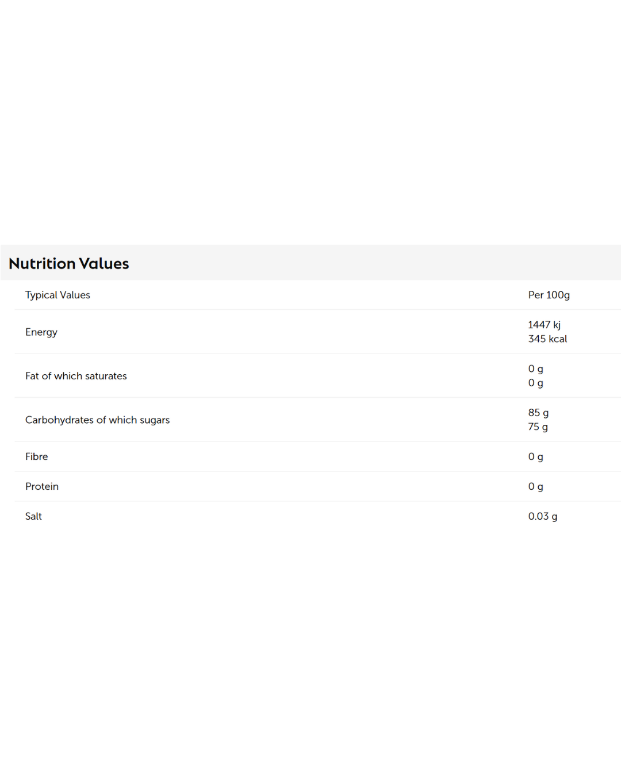Click the Nutrition Values heading
This screenshot has height=776, width=621.
click(69, 263)
